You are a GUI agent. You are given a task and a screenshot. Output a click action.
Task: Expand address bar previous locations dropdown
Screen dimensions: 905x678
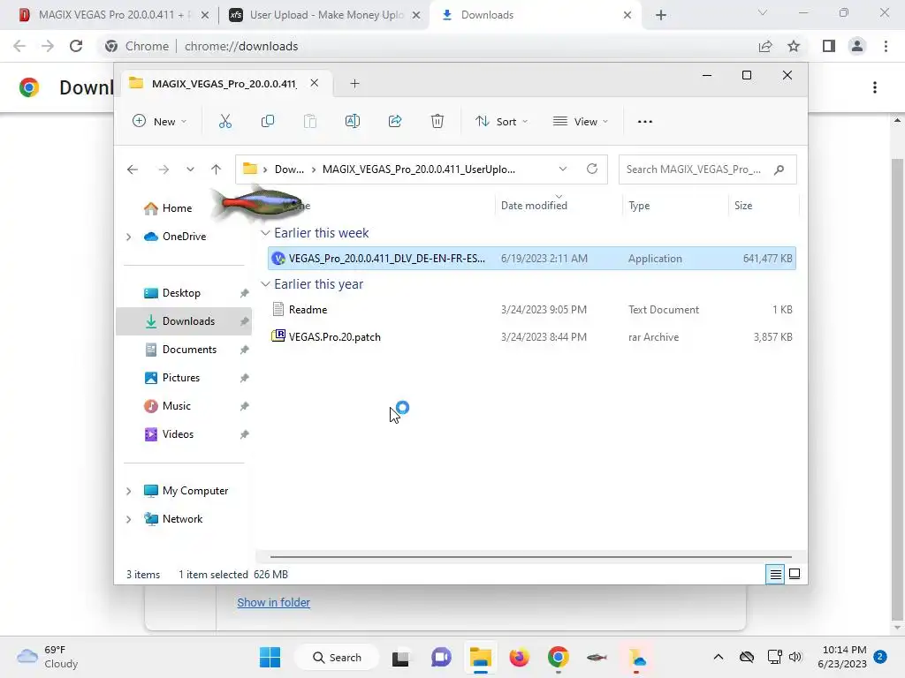coord(563,169)
